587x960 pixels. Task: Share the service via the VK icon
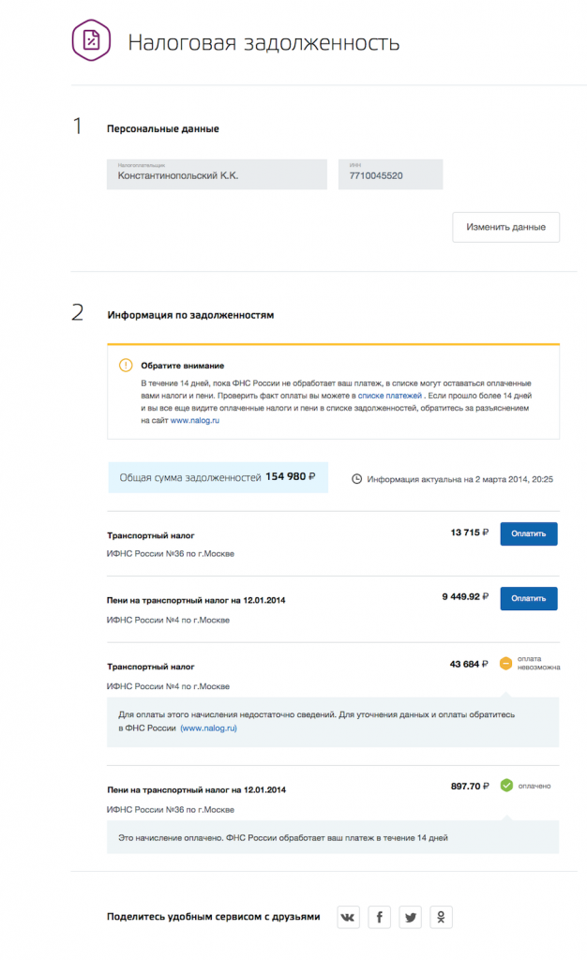coord(348,918)
